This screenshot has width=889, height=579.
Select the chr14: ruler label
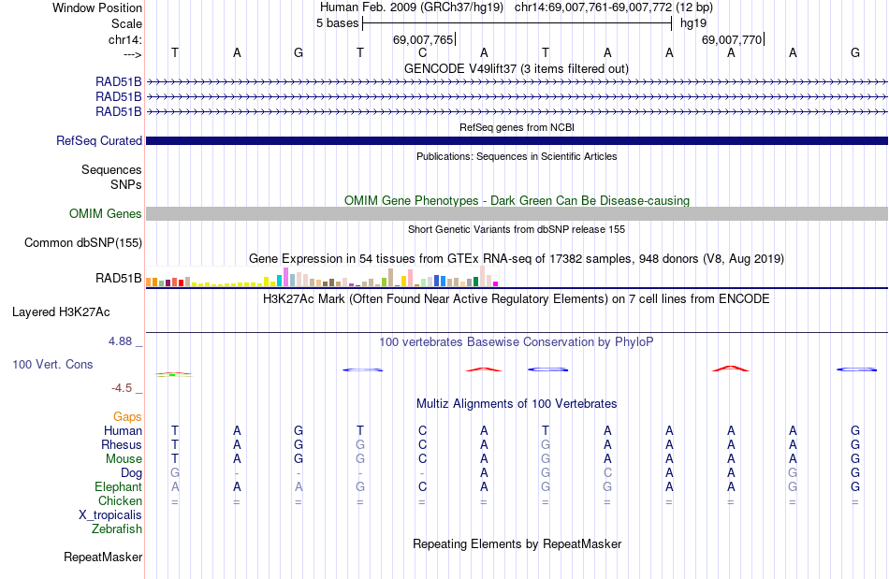pos(124,39)
